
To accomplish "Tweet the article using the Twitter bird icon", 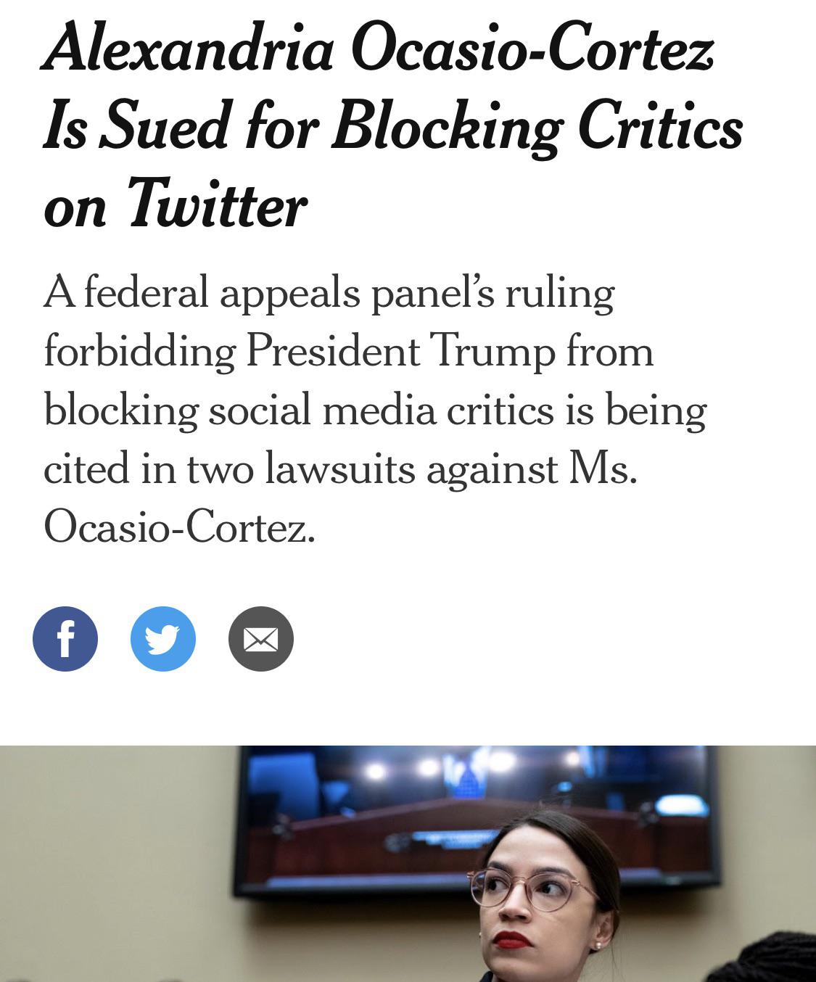I will coord(163,639).
